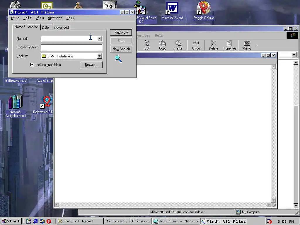Open the Named field dropdown arrow

click(x=100, y=39)
